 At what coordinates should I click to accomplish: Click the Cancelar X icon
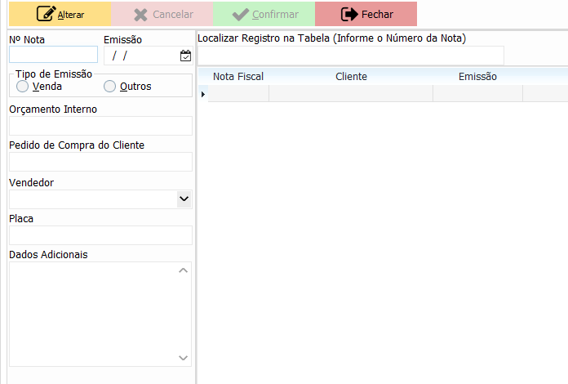pyautogui.click(x=141, y=14)
